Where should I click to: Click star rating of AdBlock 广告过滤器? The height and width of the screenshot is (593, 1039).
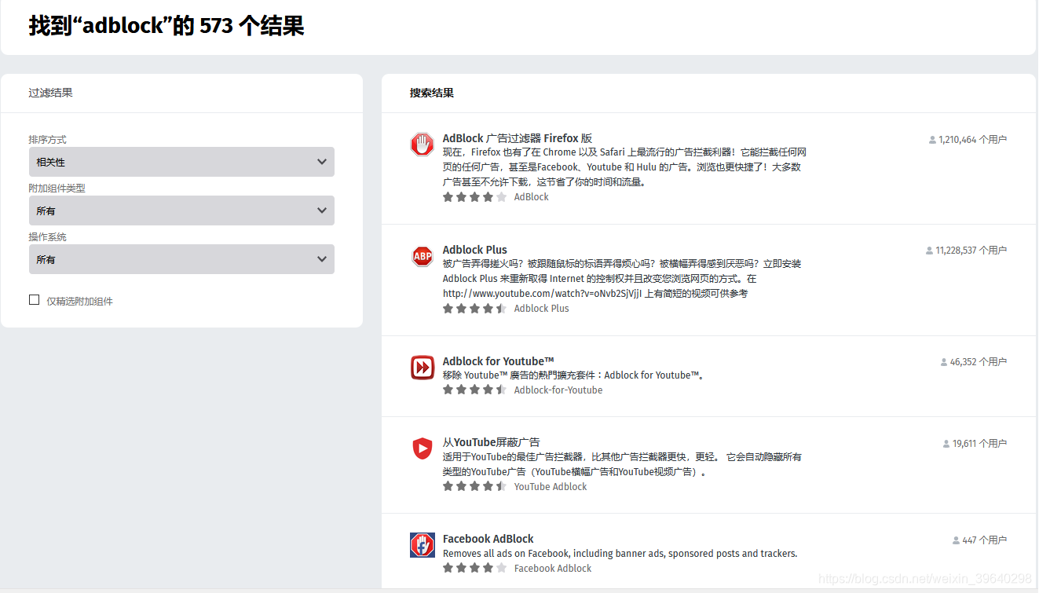(475, 197)
